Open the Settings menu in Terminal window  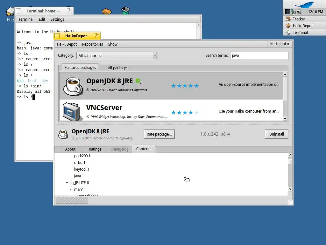[57, 19]
